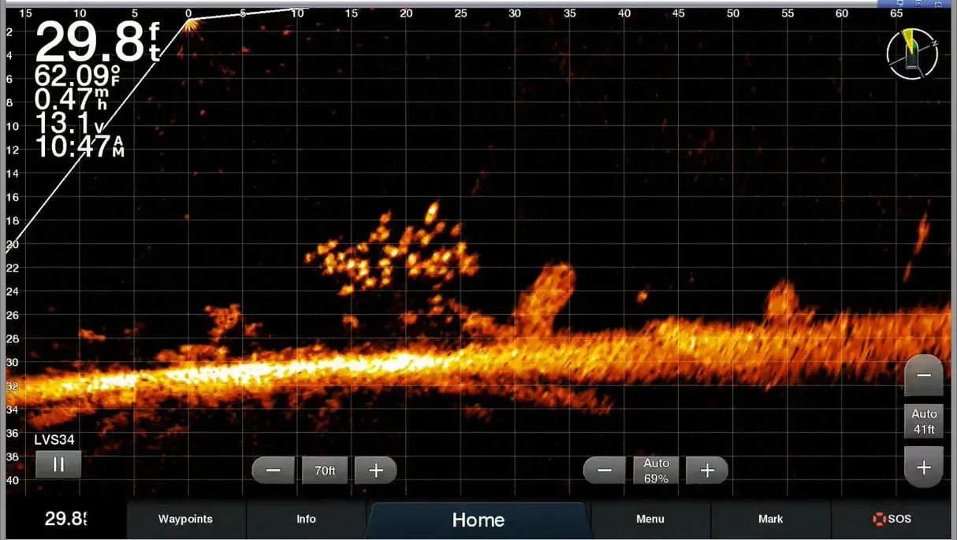The image size is (957, 540).
Task: Toggle auto depth range via Auto 41ft control
Action: (x=923, y=421)
